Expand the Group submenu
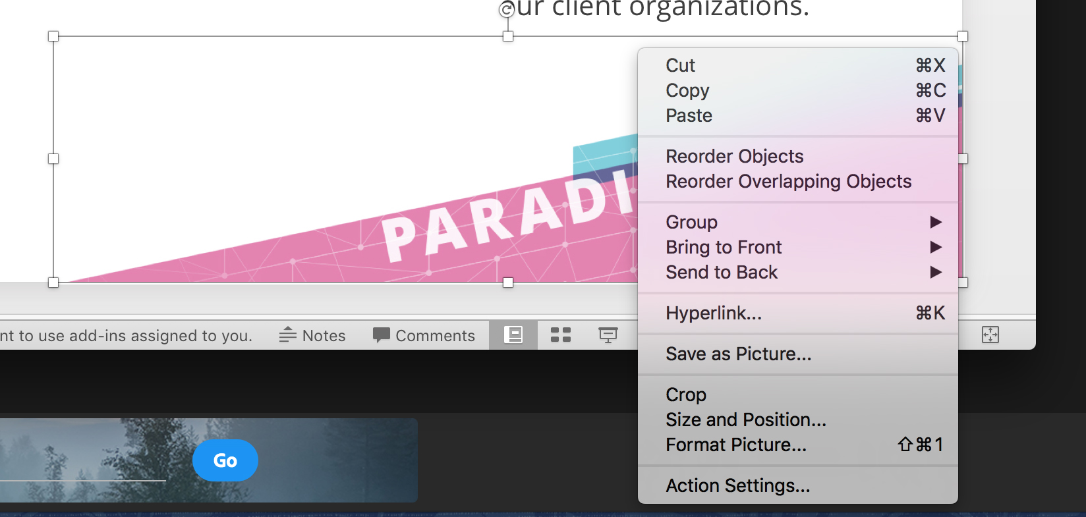The width and height of the screenshot is (1086, 517). (x=797, y=222)
